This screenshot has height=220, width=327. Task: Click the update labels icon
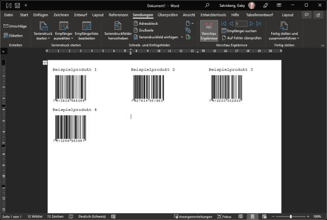coord(188,37)
